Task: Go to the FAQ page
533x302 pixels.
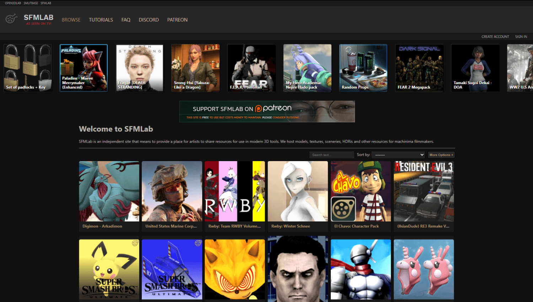Action: point(126,20)
